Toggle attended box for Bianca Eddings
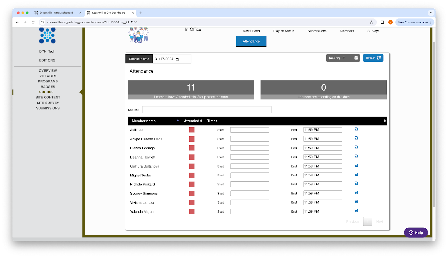The image size is (448, 257). click(x=192, y=148)
